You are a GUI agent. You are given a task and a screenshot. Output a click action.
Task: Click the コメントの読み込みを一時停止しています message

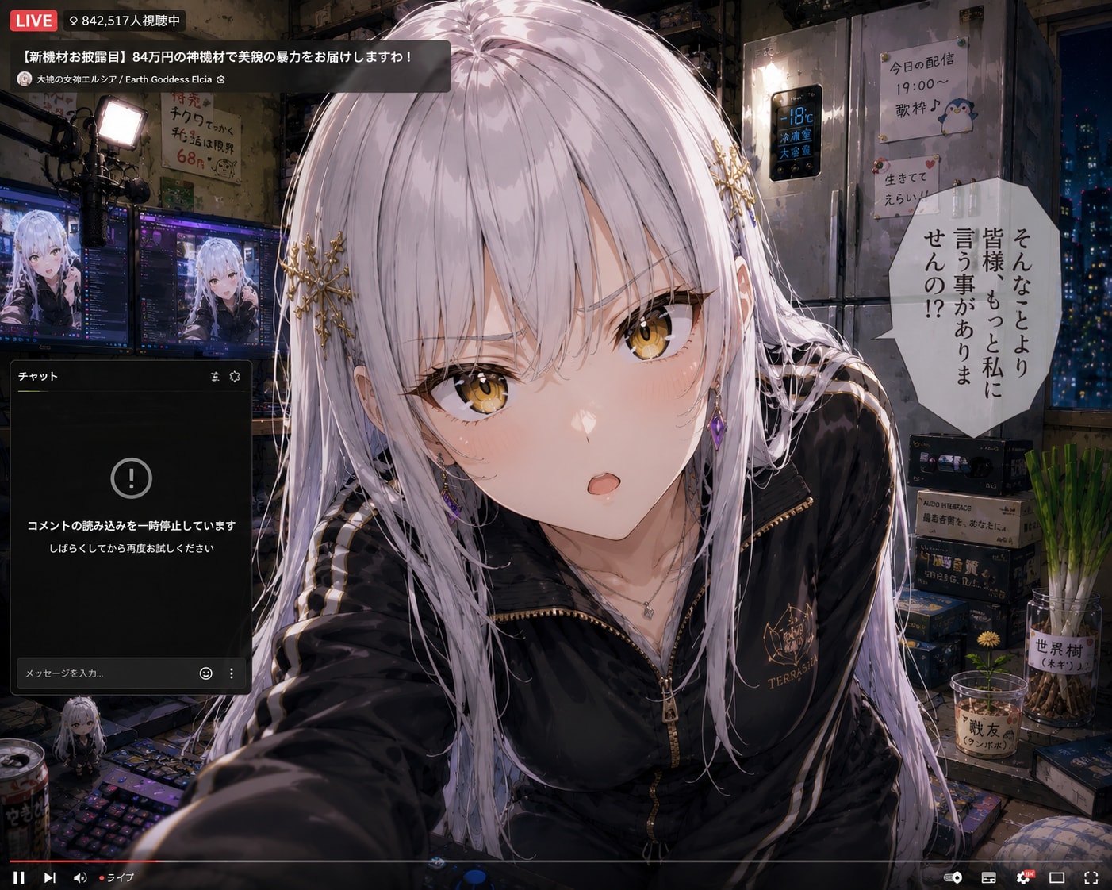tap(131, 525)
